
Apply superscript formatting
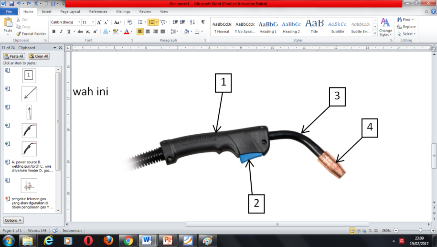96,32
